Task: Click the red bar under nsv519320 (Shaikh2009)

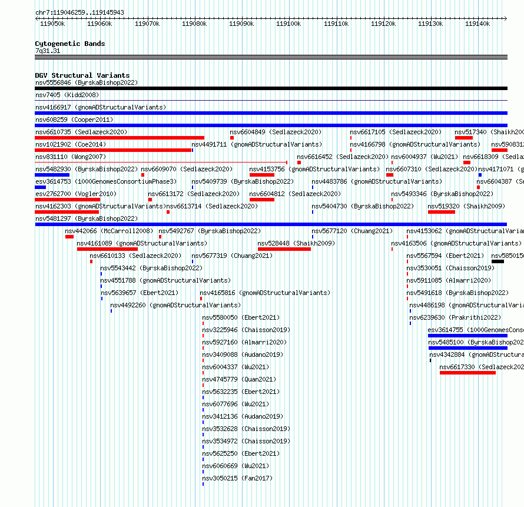Action: [442, 212]
